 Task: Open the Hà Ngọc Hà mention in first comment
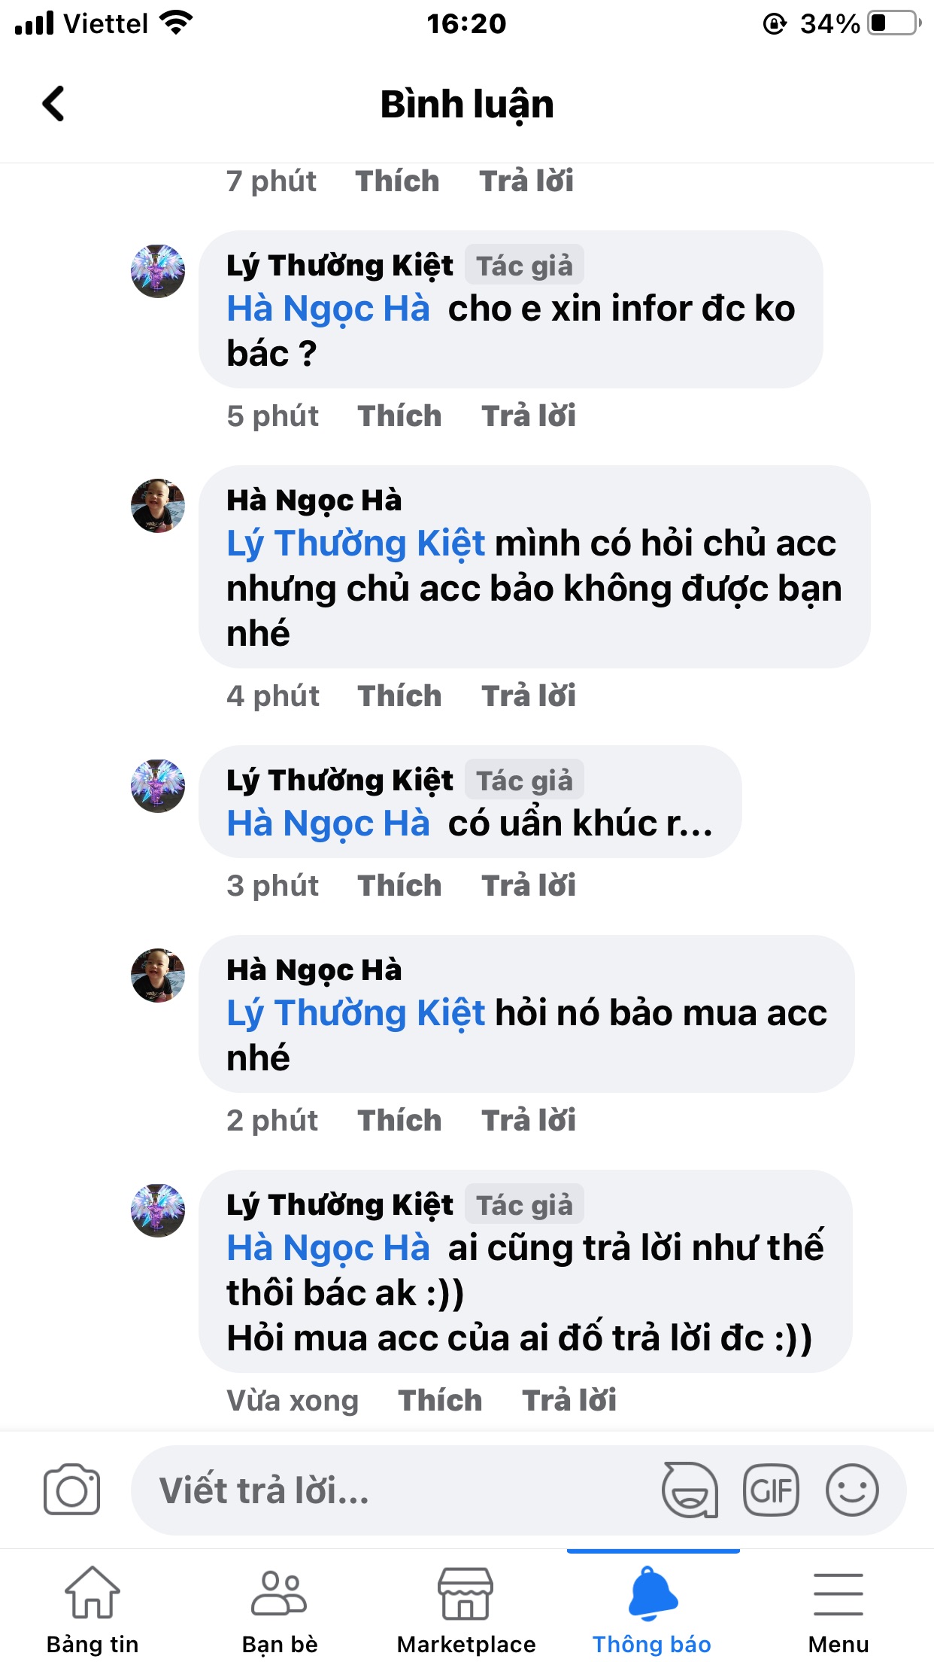328,309
